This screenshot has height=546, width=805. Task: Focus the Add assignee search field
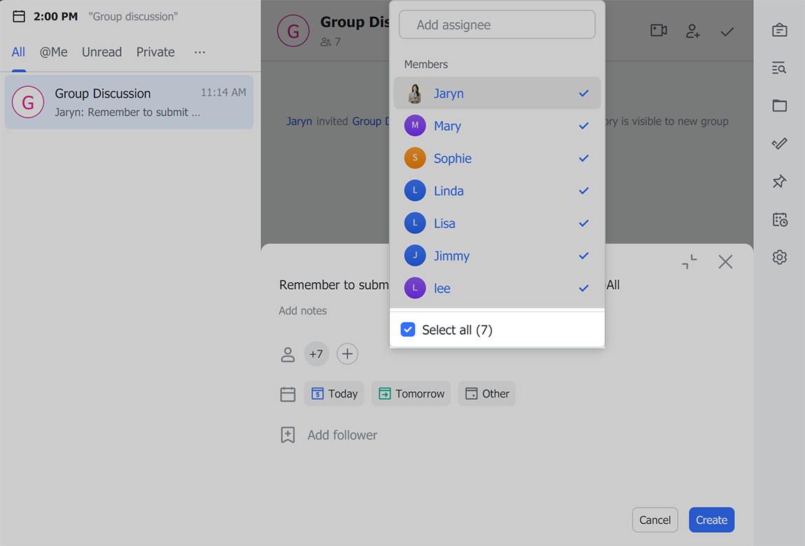[497, 24]
